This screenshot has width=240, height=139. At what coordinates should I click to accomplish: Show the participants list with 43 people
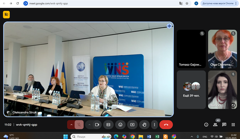pyautogui.click(x=215, y=124)
